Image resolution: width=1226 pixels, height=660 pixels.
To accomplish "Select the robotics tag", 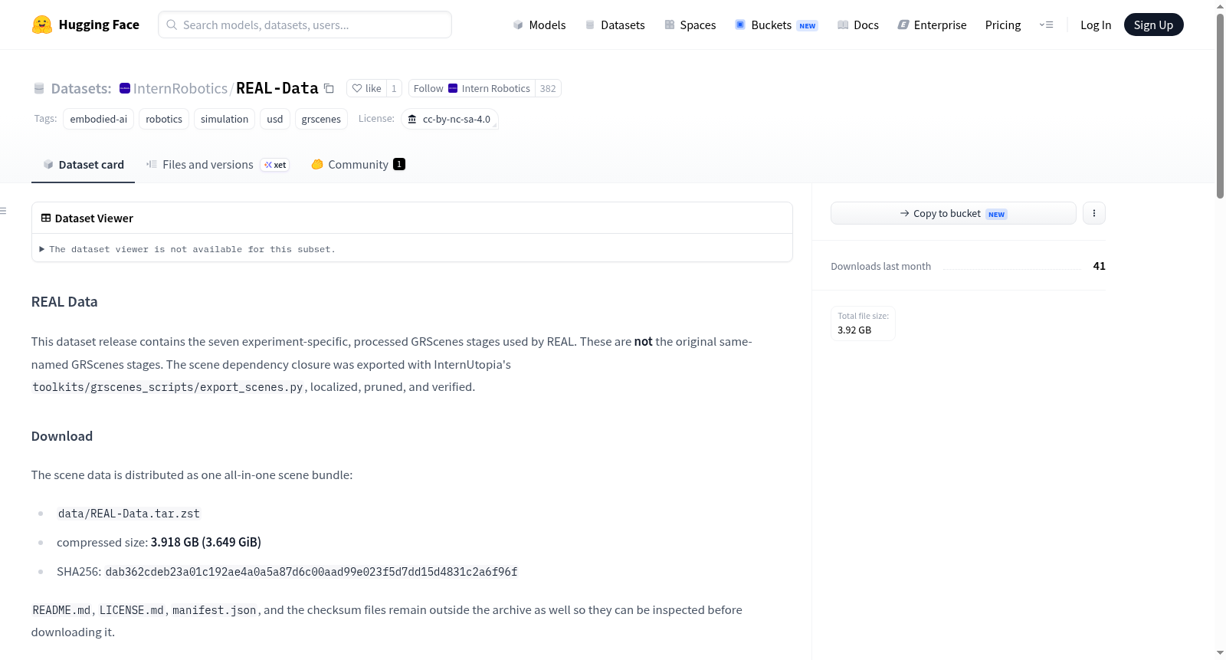I will point(164,119).
